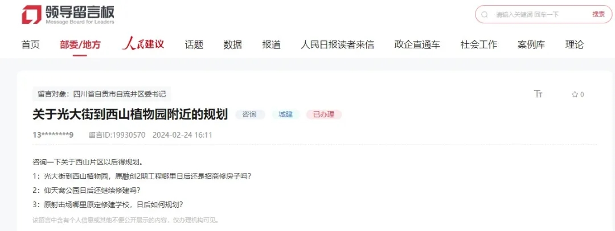Open 政企直通车 nav link
This screenshot has height=231, width=615.
pos(417,45)
